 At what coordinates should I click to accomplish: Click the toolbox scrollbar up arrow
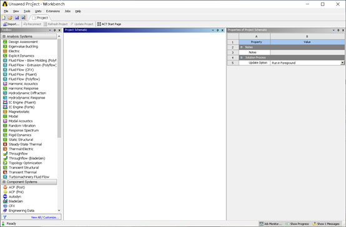click(x=59, y=36)
